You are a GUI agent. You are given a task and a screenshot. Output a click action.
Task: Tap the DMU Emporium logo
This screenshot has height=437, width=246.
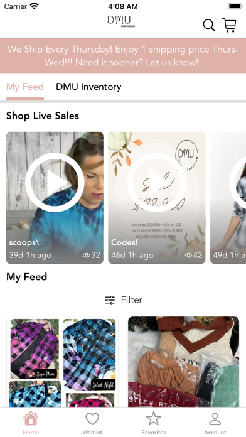click(121, 22)
